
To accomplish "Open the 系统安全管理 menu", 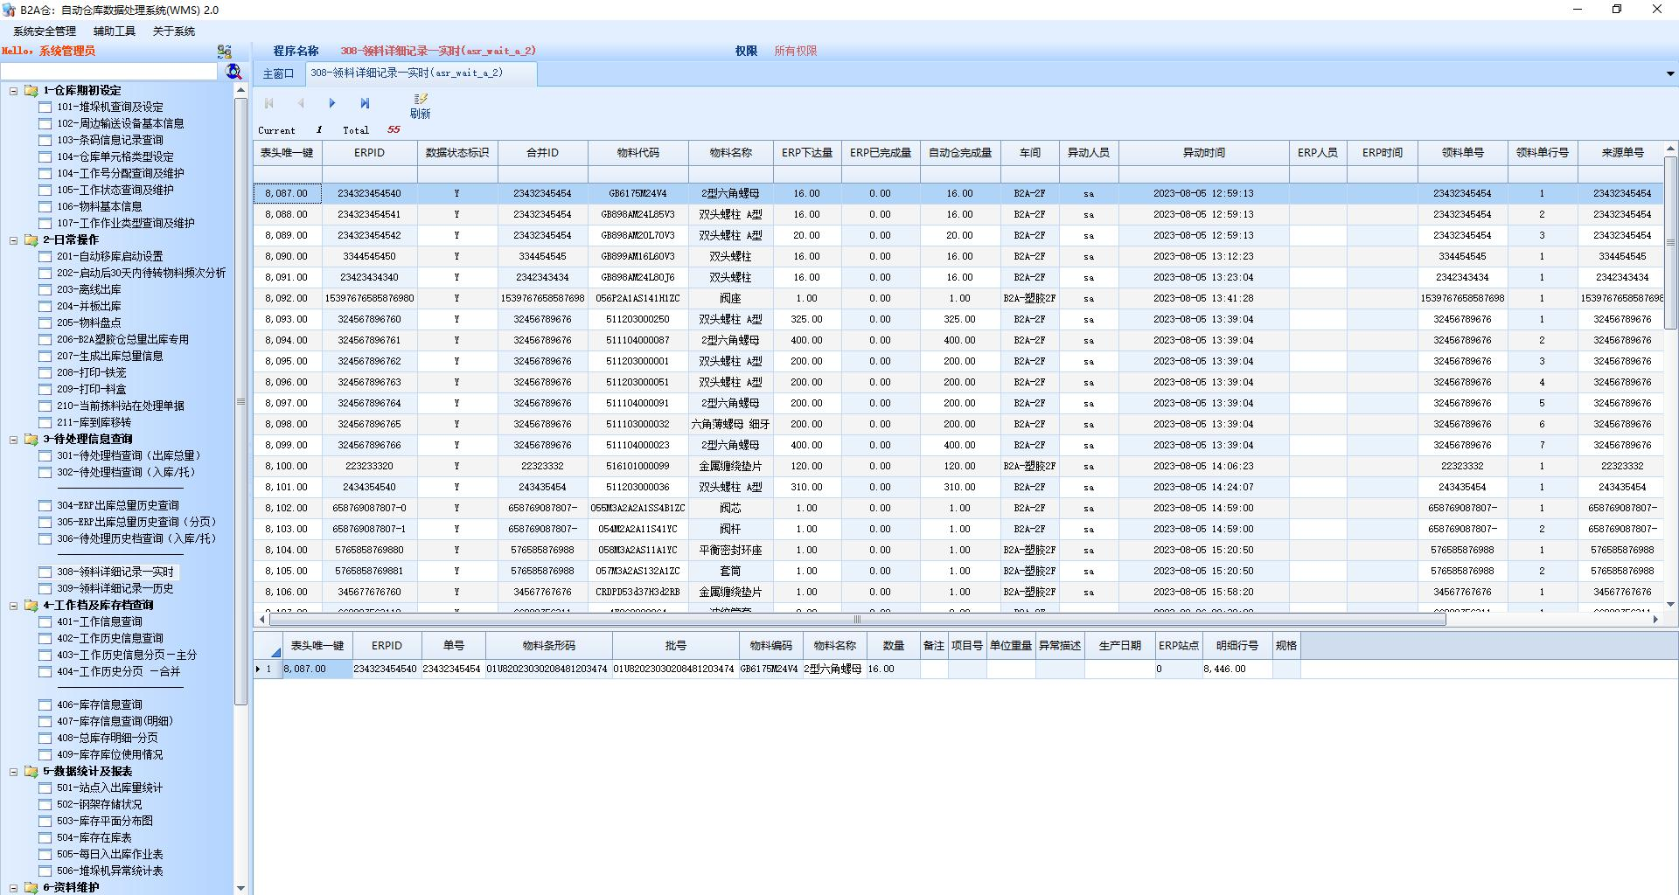I will tap(45, 31).
